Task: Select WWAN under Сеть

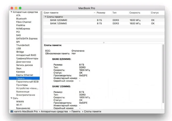Action: (x=20, y=102)
